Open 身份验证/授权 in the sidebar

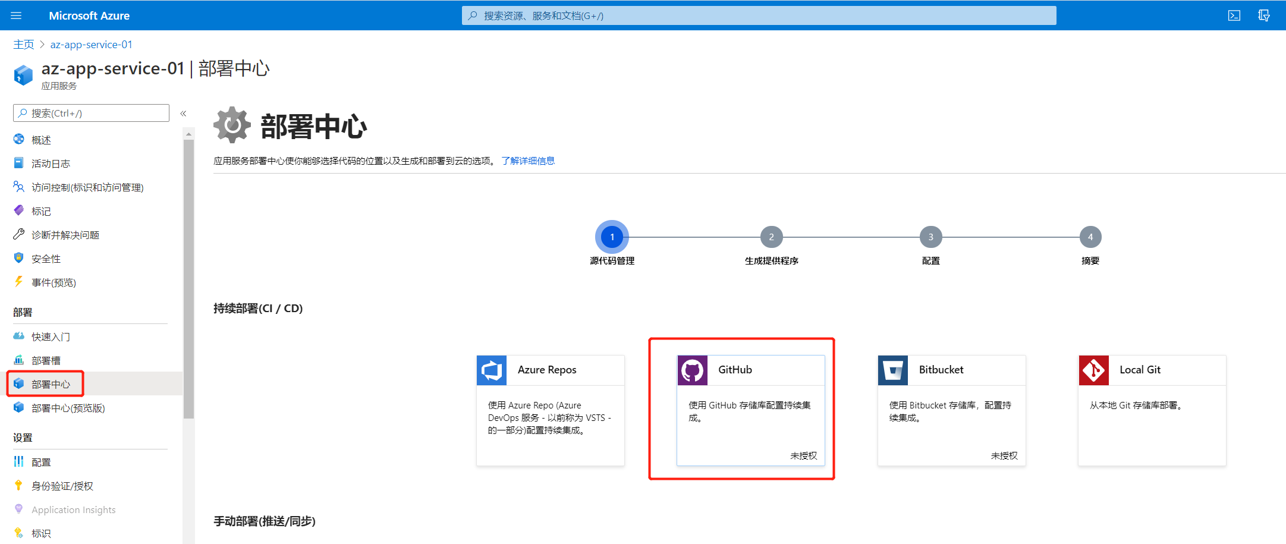pyautogui.click(x=62, y=486)
